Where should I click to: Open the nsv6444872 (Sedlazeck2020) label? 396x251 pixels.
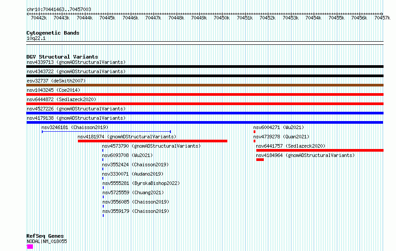[x=61, y=99]
